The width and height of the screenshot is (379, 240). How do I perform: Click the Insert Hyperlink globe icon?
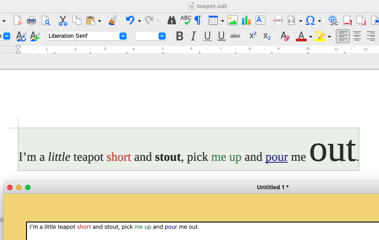pos(333,20)
